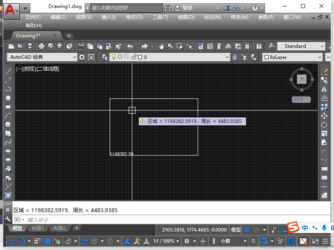The width and height of the screenshot is (334, 250).
Task: Click the Workspace settings gear icon
Action: coord(82,57)
